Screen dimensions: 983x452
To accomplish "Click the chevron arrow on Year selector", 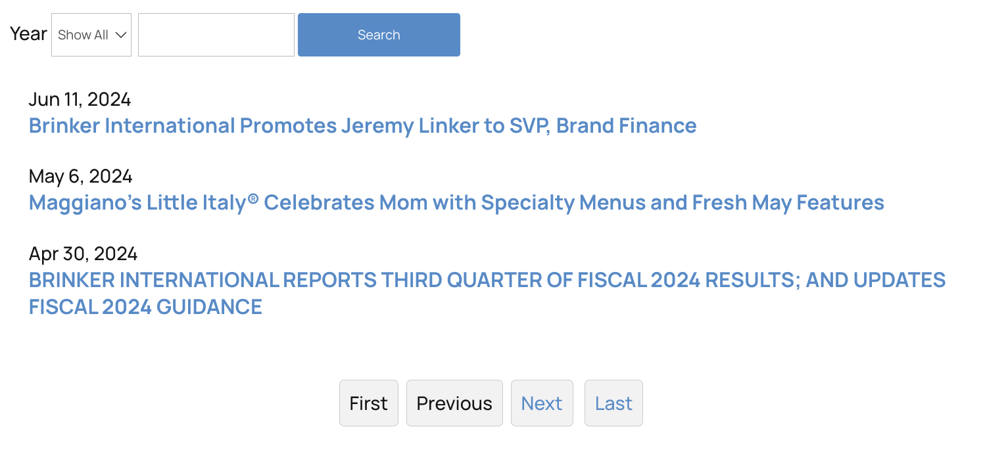I will click(x=121, y=35).
